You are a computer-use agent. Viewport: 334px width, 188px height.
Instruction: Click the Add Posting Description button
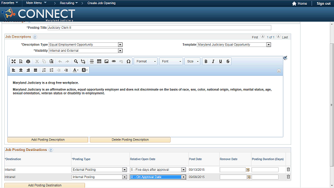point(47,139)
